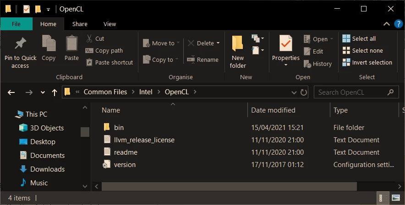Open Recent locations dropdown
Image resolution: width=405 pixels, height=205 pixels.
click(x=43, y=92)
